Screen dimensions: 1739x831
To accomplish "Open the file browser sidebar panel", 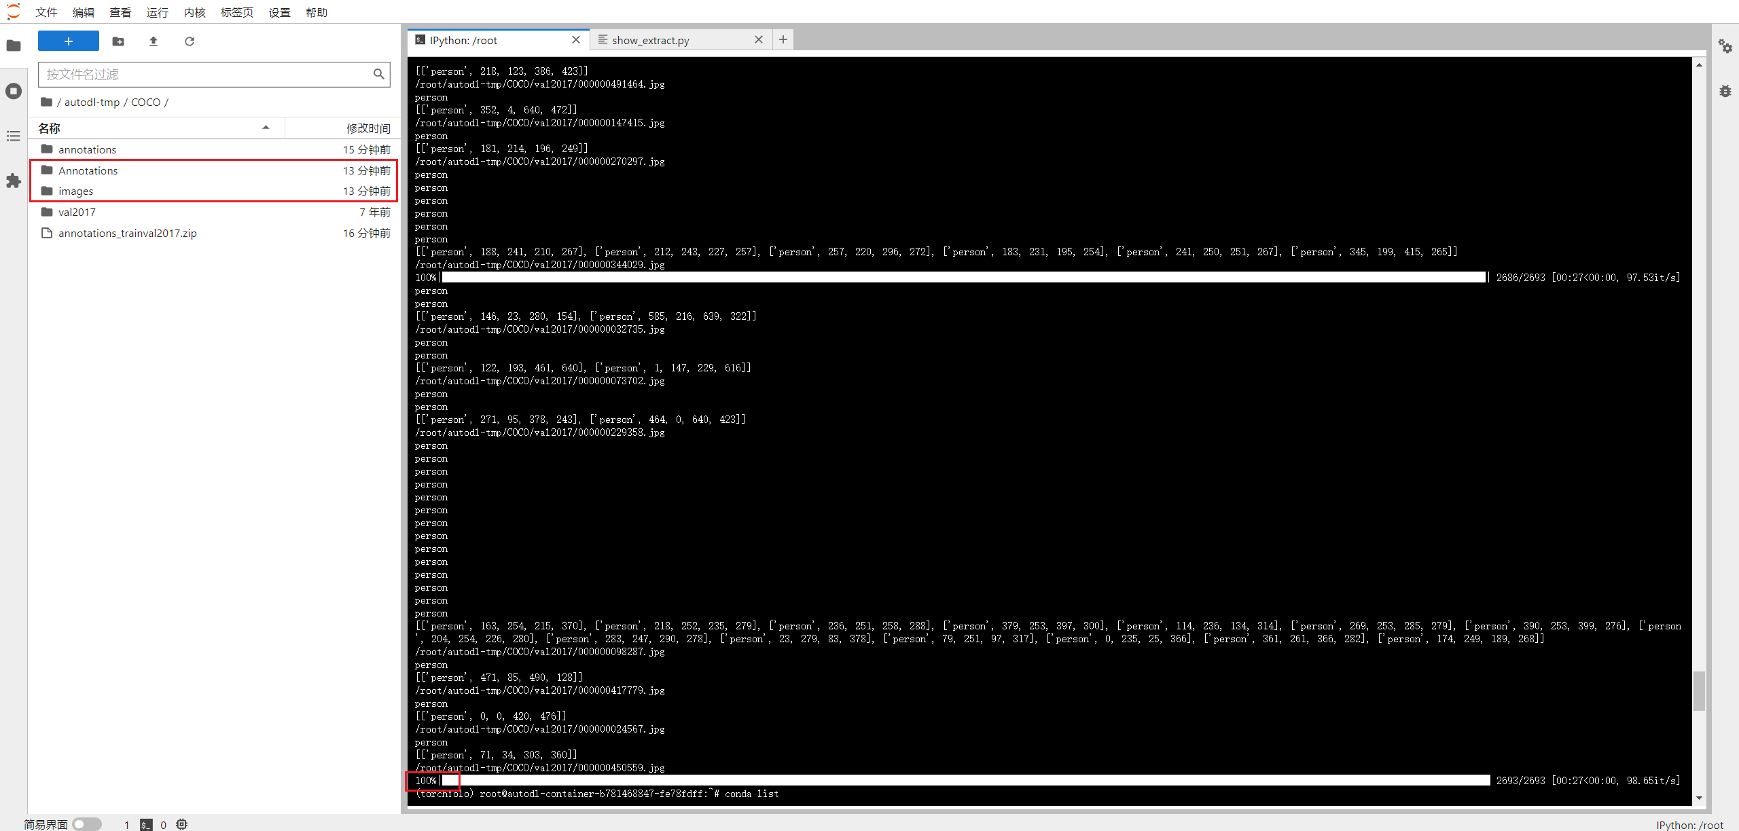I will tap(14, 45).
